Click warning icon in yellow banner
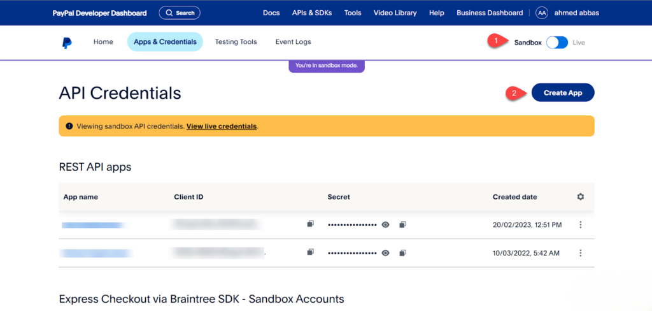The width and height of the screenshot is (652, 311). point(69,126)
